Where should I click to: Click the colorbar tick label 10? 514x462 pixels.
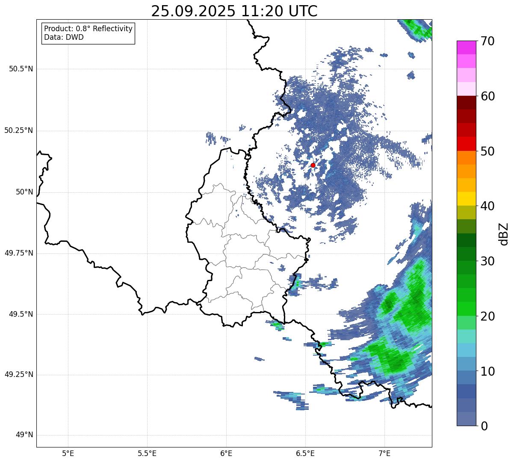[488, 371]
